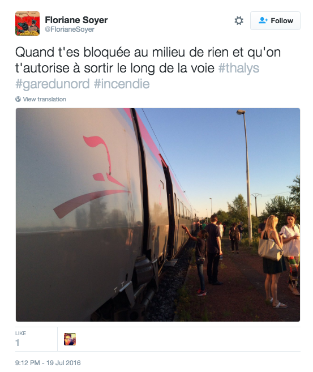Open the #thalys hashtag

pyautogui.click(x=238, y=68)
